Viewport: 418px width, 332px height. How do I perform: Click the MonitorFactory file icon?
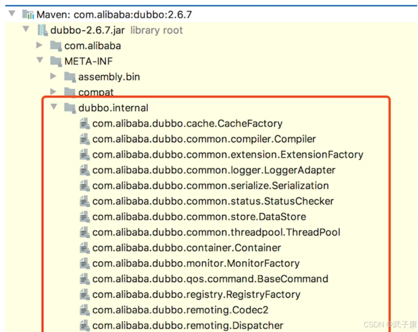point(84,263)
